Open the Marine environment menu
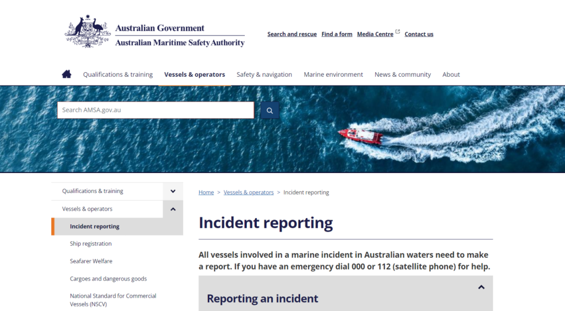The width and height of the screenshot is (565, 311). click(x=333, y=75)
